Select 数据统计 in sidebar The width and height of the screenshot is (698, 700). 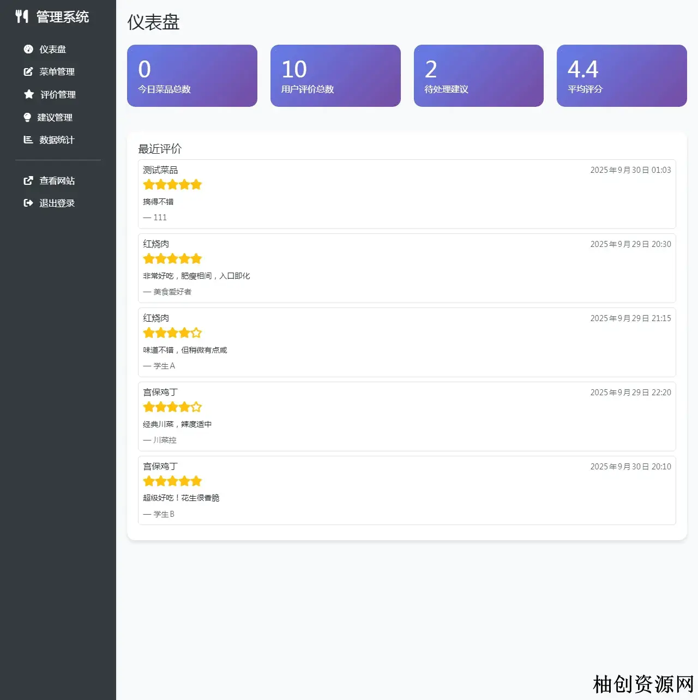coord(57,140)
